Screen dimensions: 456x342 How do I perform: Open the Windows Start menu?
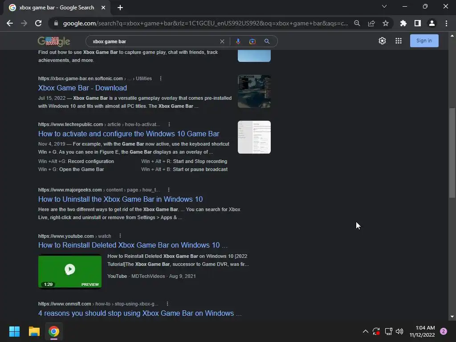14,331
